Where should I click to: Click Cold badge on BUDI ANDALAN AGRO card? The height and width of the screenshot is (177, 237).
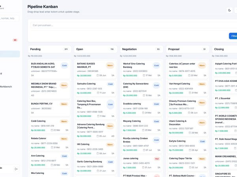[64, 65]
